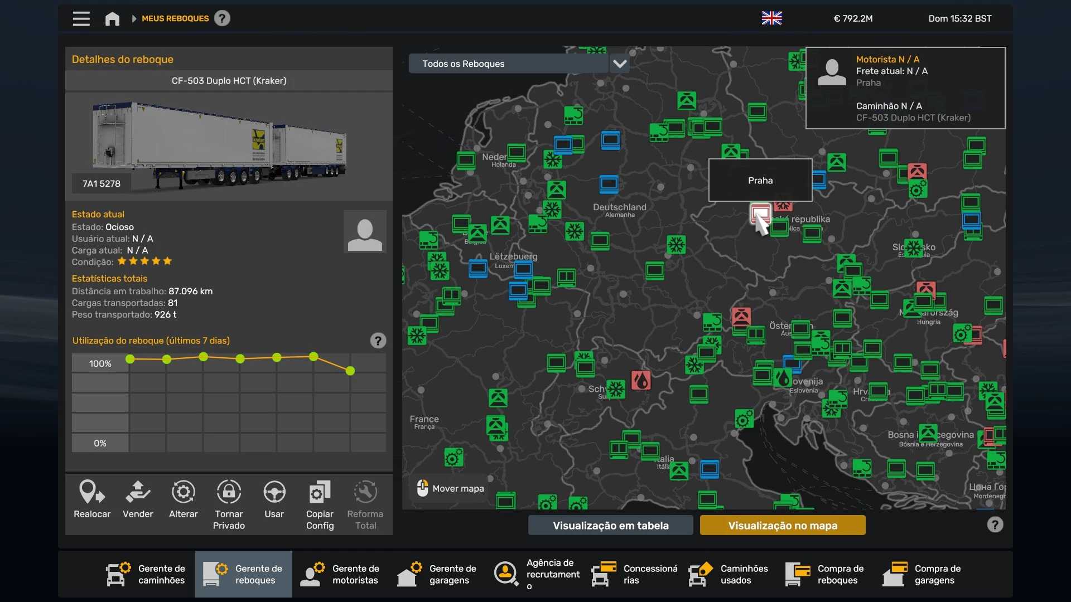Switch to Visualização em tabela
Image resolution: width=1071 pixels, height=602 pixels.
(610, 525)
